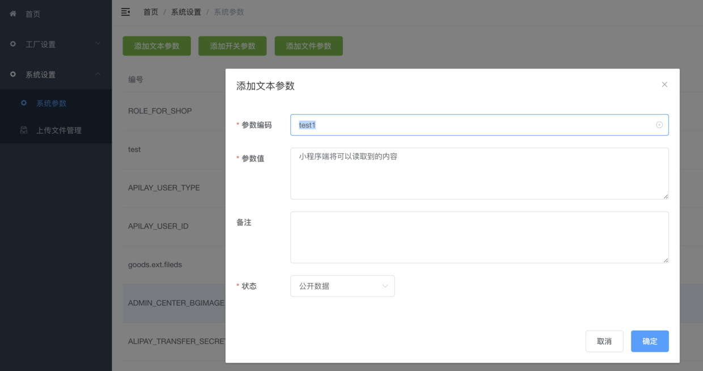Click the 备注 textarea bottom-corner grip

pos(666,260)
